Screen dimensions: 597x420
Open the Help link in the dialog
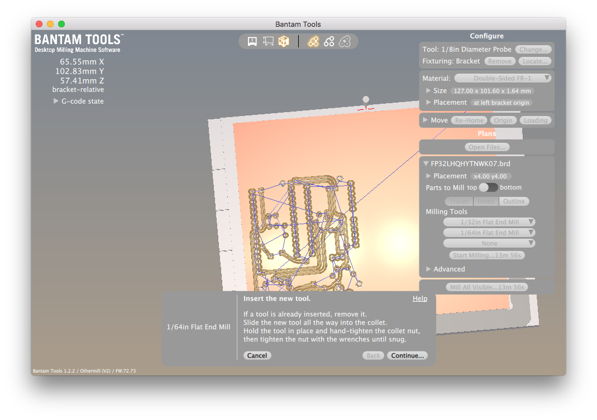[420, 298]
